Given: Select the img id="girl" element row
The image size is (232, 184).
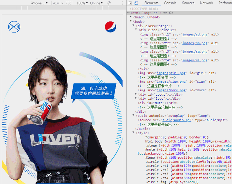Looking at the screenshot, I should [177, 73].
